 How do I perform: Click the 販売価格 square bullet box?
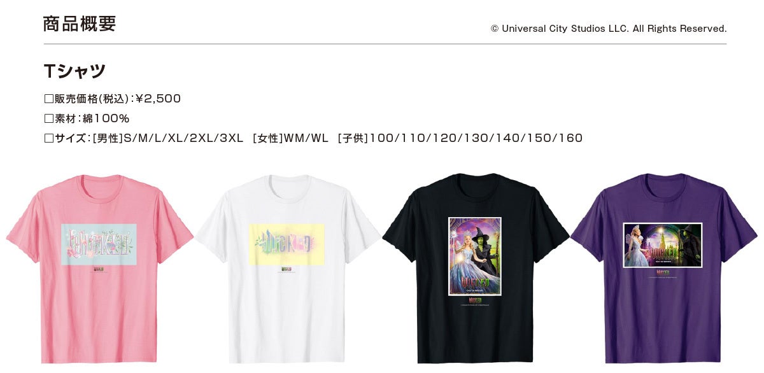coord(49,99)
